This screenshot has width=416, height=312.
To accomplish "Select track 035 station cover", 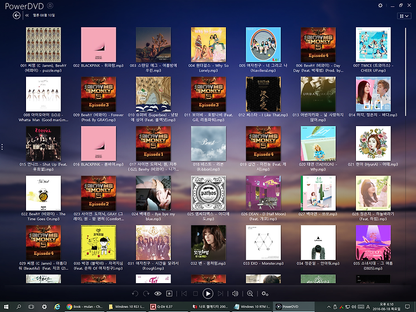I will click(x=373, y=243).
